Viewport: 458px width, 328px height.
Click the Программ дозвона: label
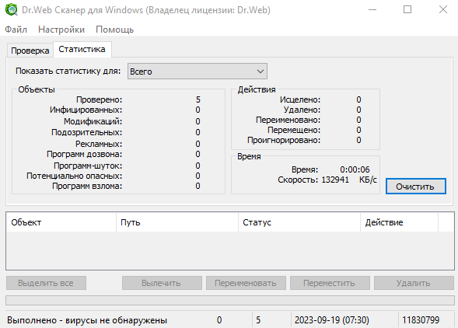[85, 154]
